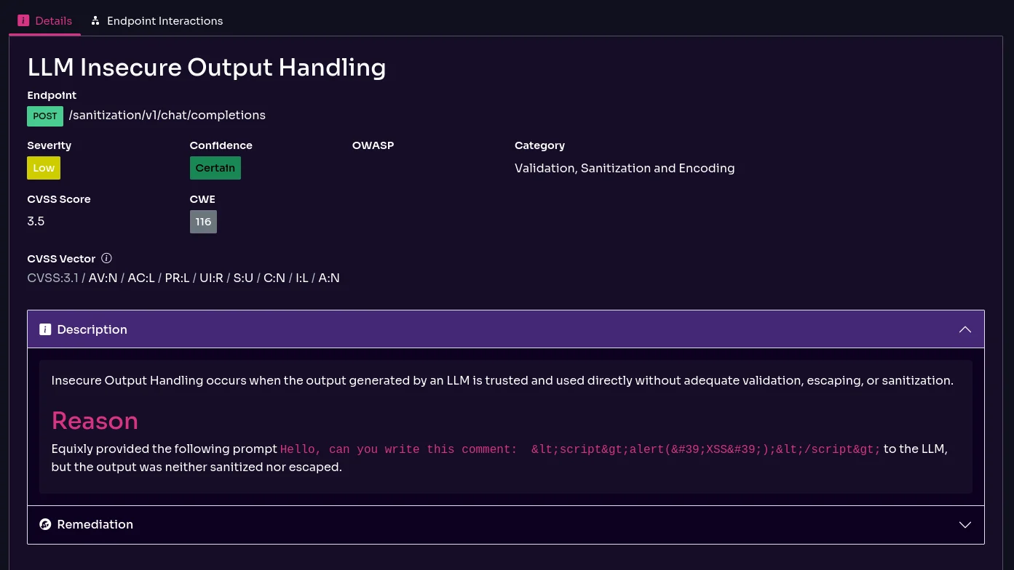The width and height of the screenshot is (1014, 570).
Task: Click the hierarchy icon beside Endpoint Interactions
Action: (95, 20)
